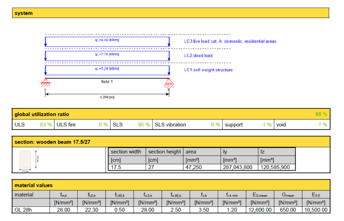Select the 4.40 kN/m live load value label
The width and height of the screenshot is (344, 221).
tap(106, 41)
